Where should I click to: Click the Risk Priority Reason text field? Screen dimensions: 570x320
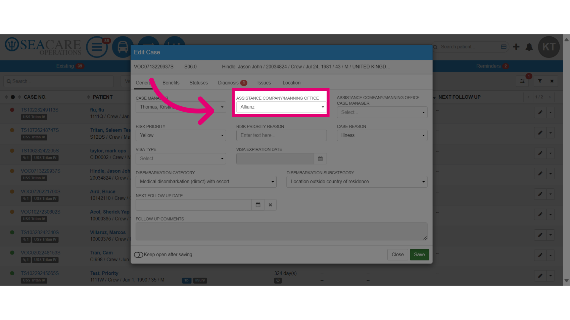[281, 135]
